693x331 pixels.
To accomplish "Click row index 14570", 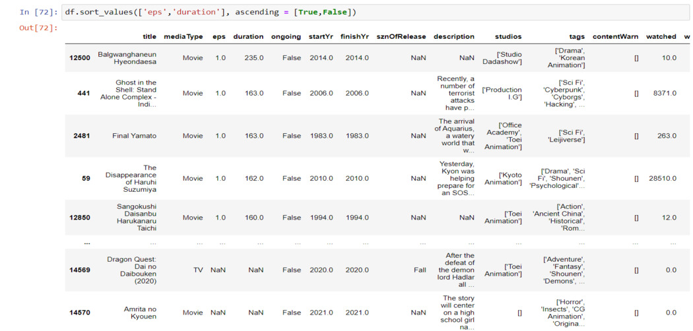I will 80,313.
